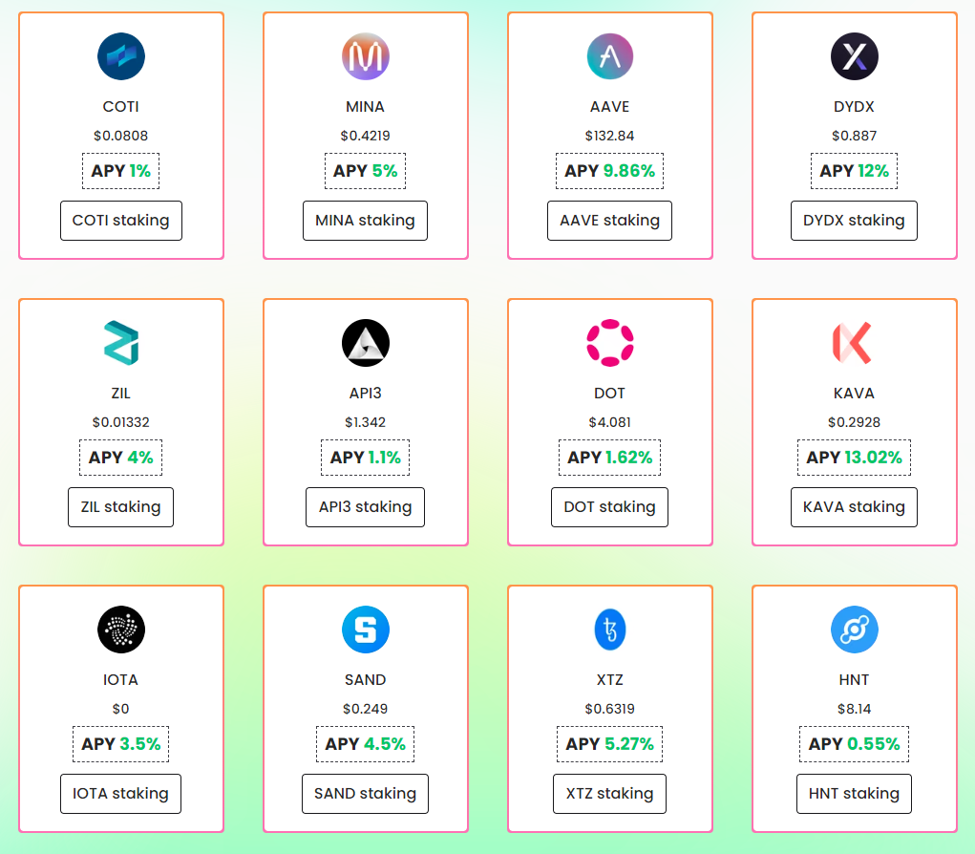The width and height of the screenshot is (975, 854).
Task: Open KAVA staking page
Action: (x=854, y=507)
